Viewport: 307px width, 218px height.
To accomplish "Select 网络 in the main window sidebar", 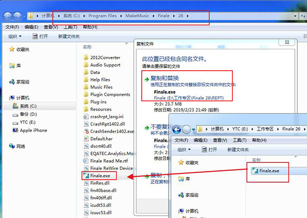I will [x=17, y=146].
